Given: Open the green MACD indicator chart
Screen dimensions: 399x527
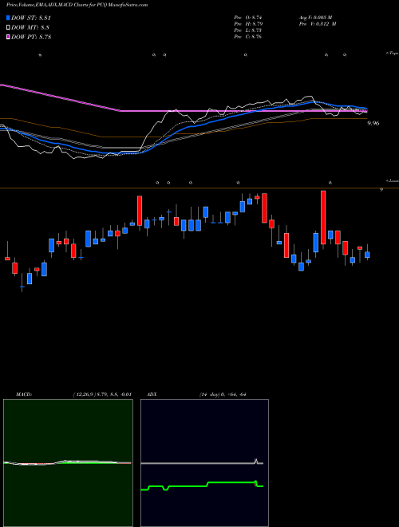Looking at the screenshot, I should [x=68, y=463].
